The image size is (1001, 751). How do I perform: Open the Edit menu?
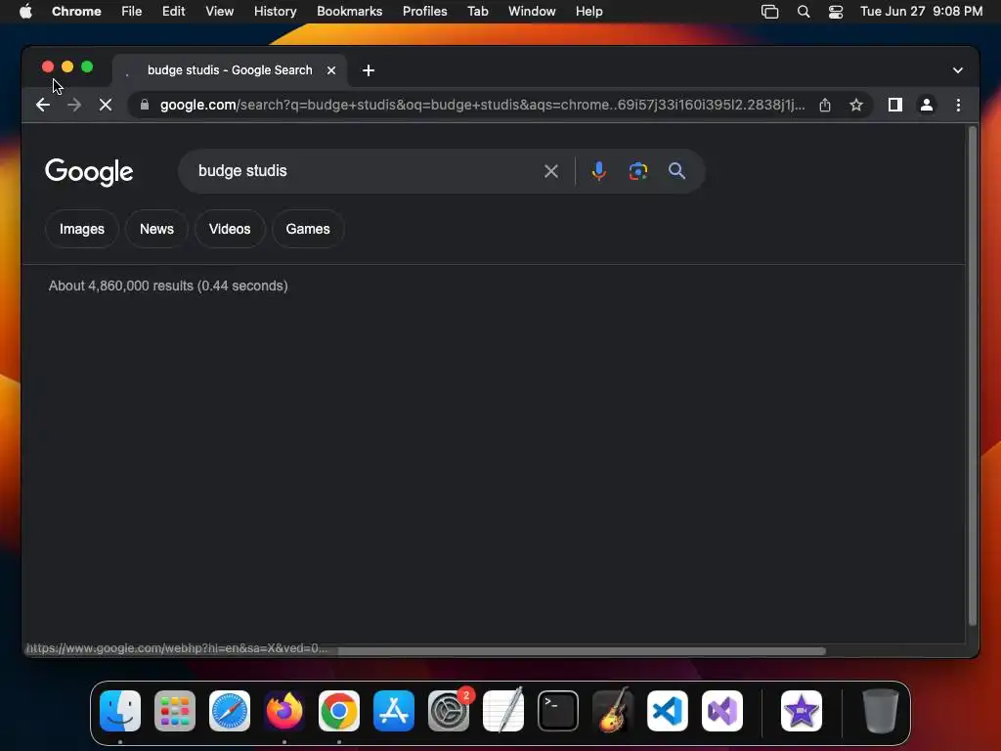pos(173,12)
